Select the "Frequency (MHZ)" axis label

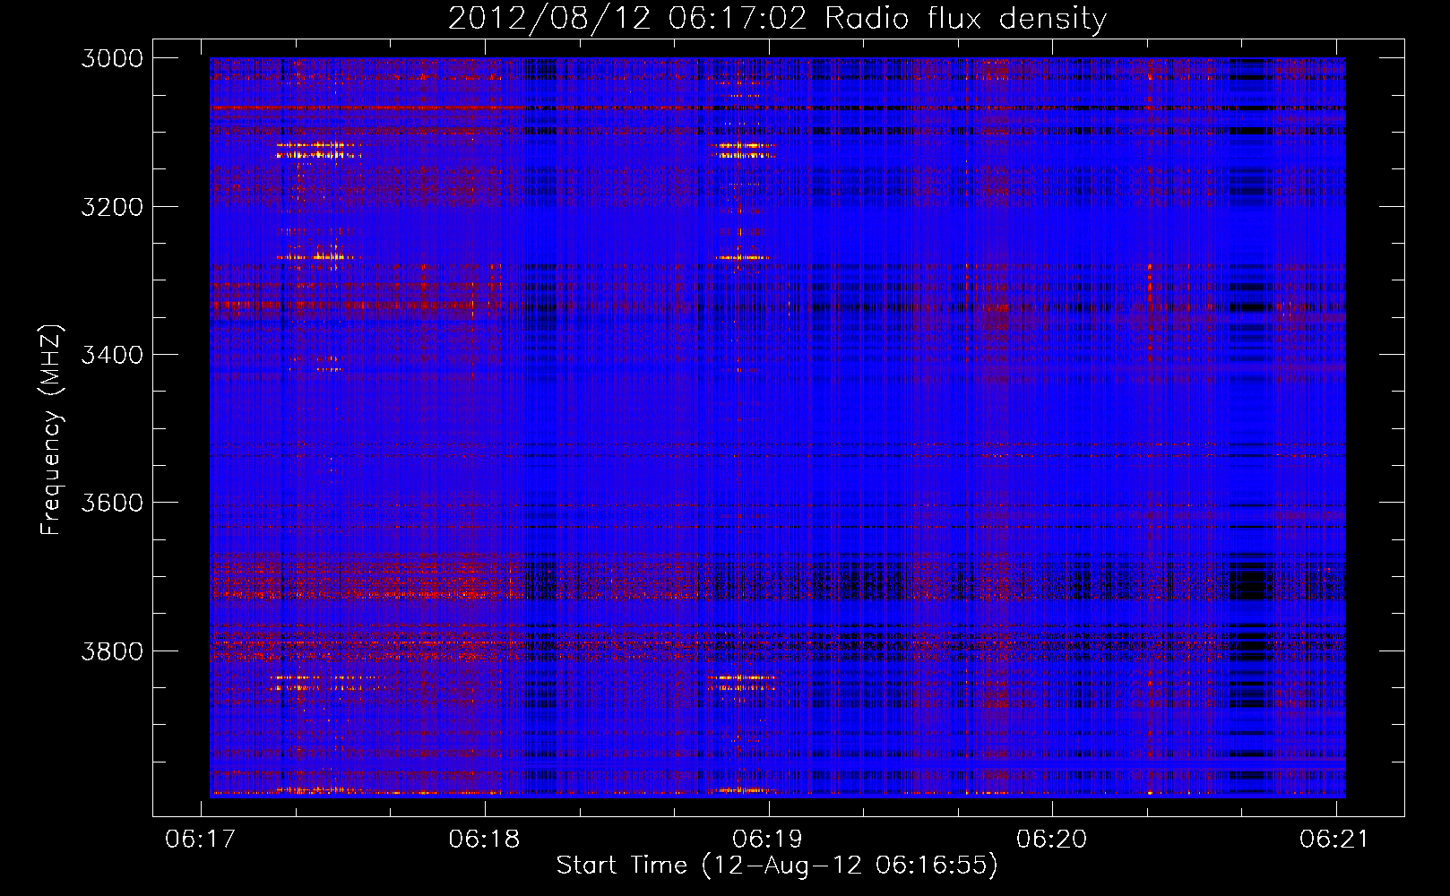click(x=51, y=430)
